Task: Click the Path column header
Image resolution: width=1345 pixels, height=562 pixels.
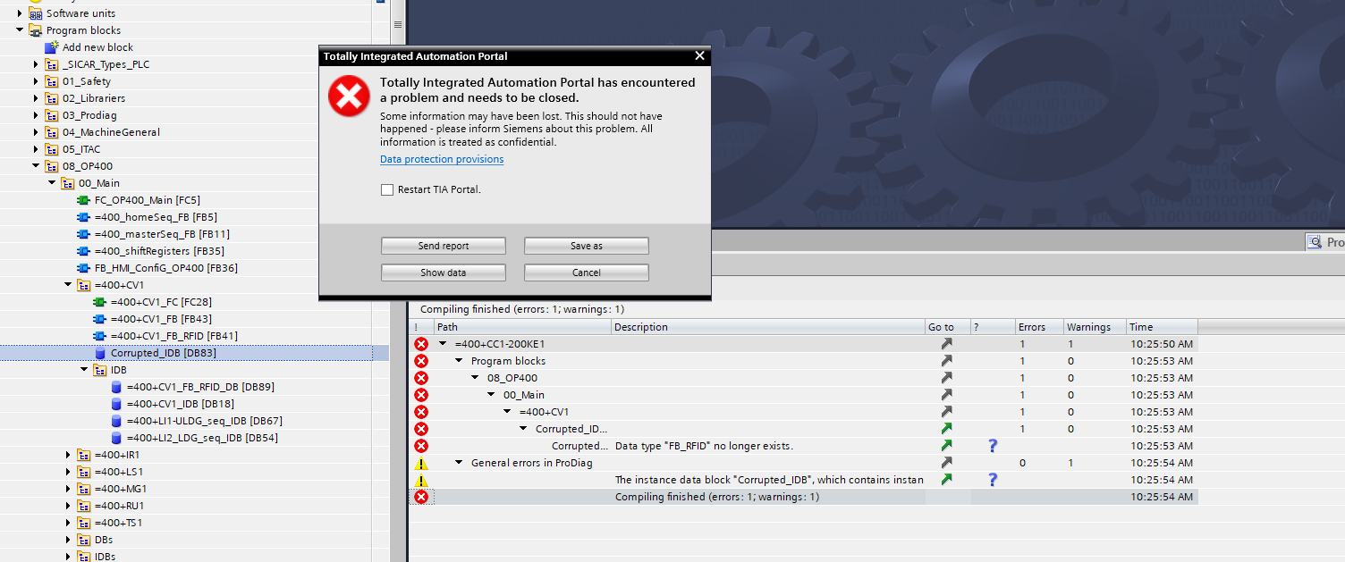Action: pyautogui.click(x=522, y=327)
